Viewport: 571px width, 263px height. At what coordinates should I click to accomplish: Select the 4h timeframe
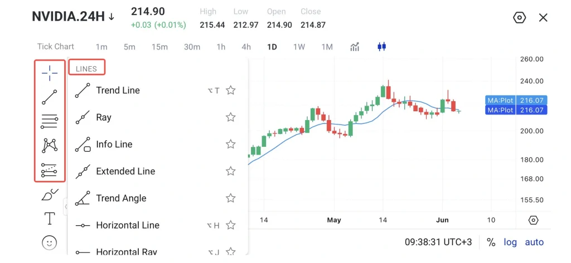[x=246, y=47]
